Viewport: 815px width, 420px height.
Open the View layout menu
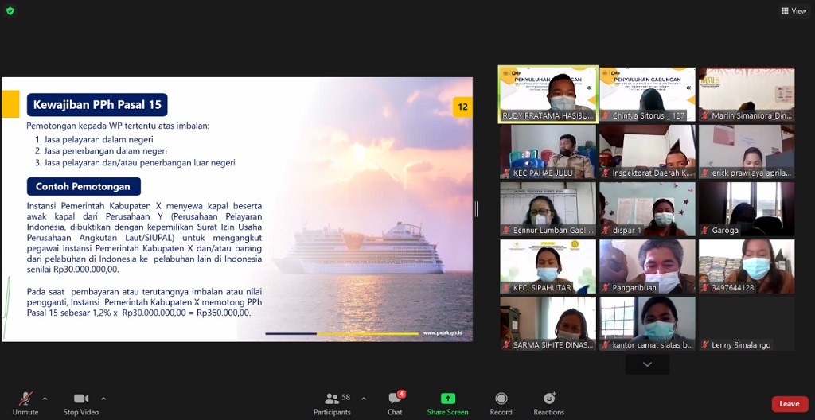794,11
